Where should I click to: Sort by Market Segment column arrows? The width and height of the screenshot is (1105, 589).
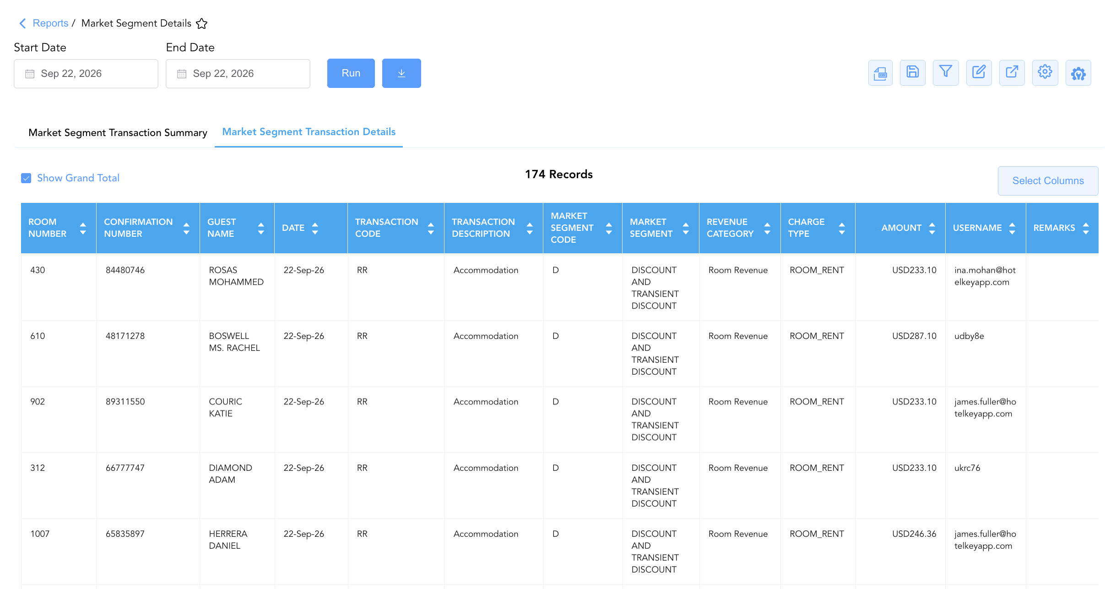(686, 228)
